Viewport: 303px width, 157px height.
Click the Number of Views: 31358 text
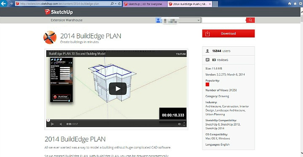[x=221, y=90]
